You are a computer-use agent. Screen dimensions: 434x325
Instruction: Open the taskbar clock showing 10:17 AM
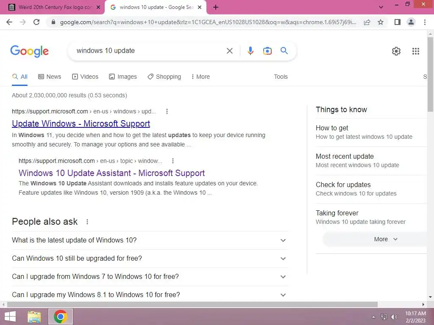pos(415,317)
